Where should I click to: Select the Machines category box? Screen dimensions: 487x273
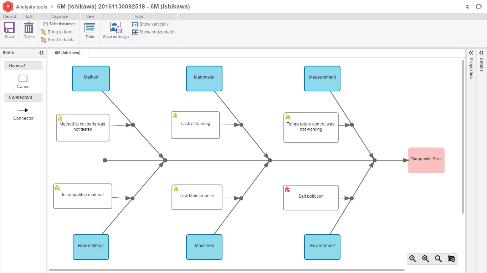click(x=204, y=247)
